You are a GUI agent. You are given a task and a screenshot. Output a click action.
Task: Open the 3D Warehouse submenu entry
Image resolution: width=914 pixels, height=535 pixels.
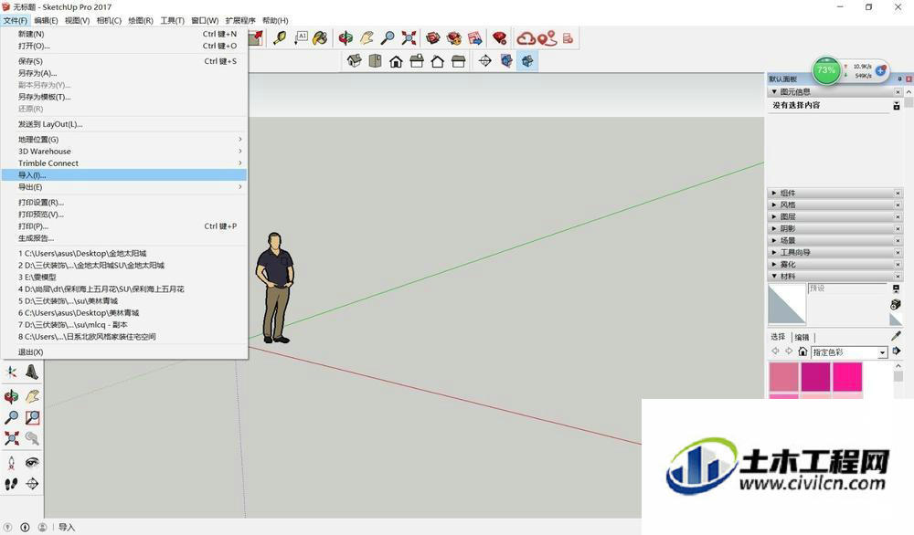pyautogui.click(x=123, y=151)
